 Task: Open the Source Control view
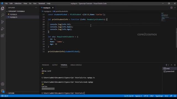[2, 22]
